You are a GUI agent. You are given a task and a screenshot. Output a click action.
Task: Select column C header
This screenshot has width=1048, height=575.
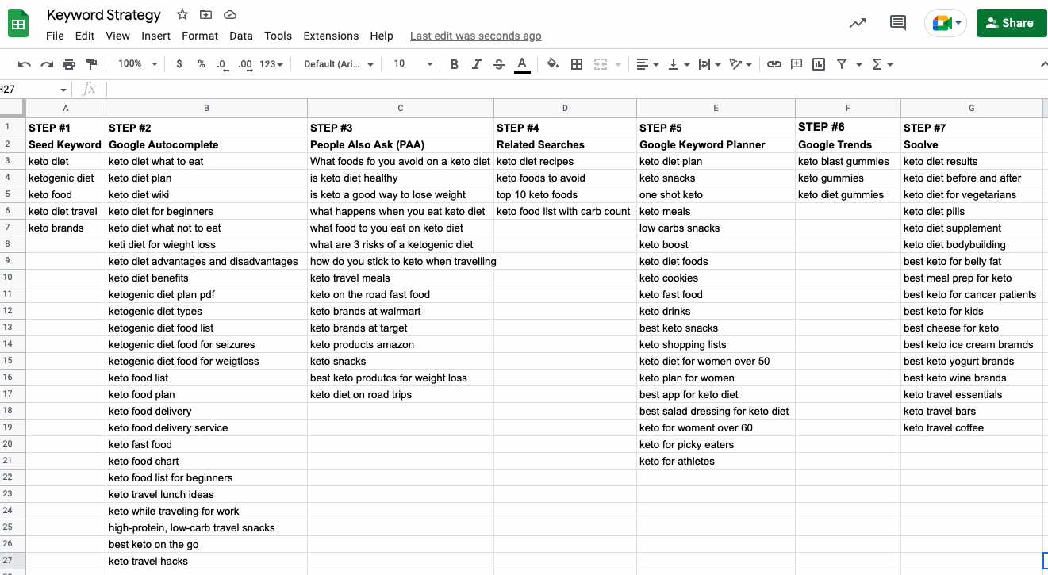(x=401, y=108)
